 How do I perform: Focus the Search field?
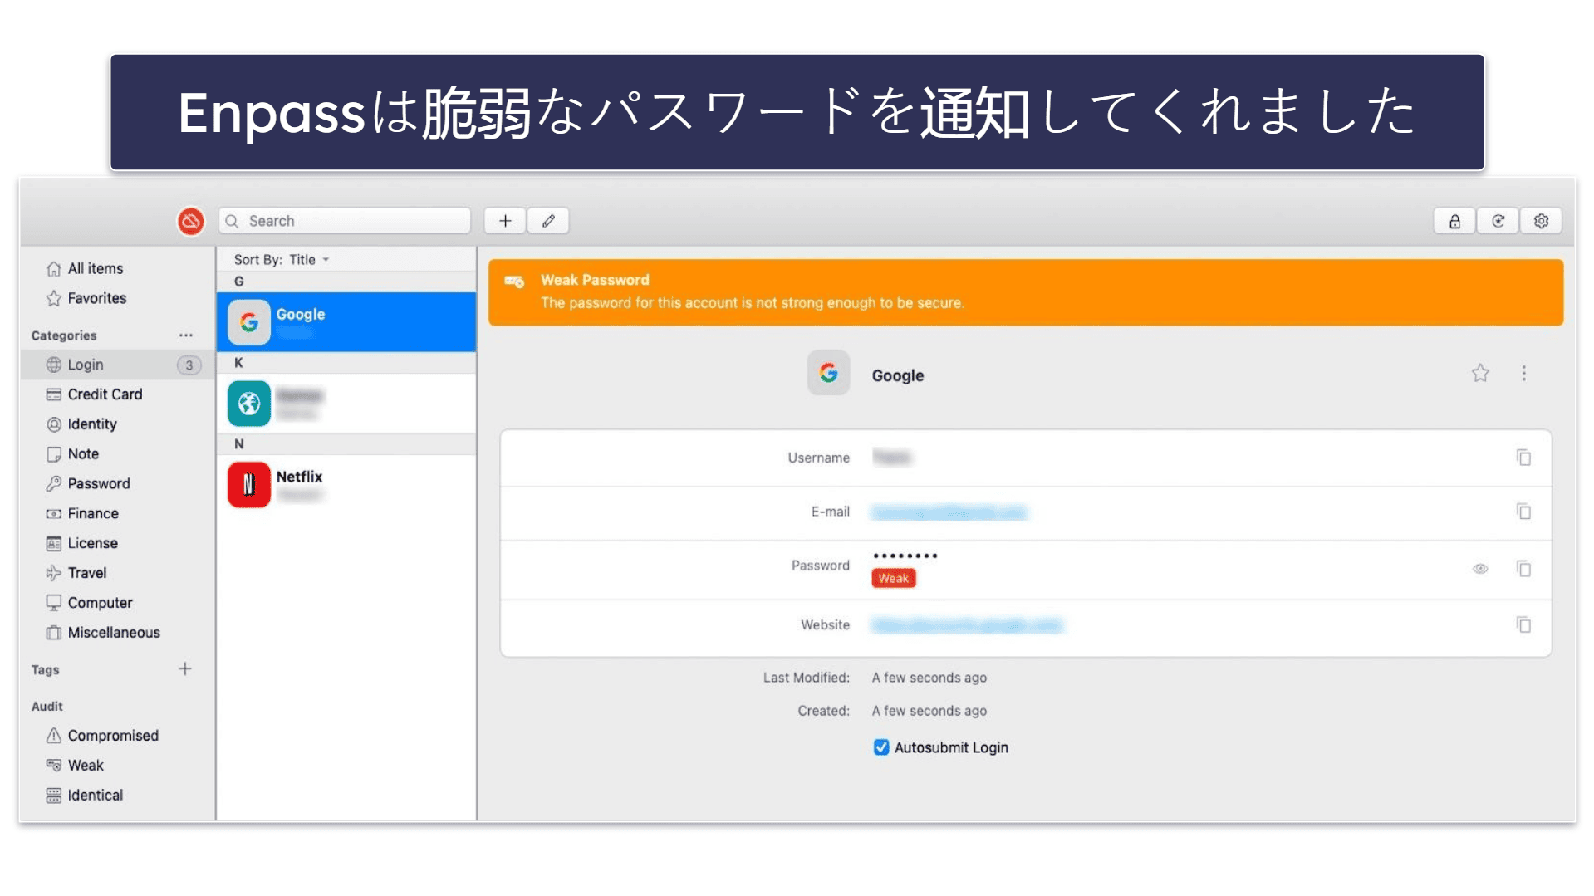point(345,221)
